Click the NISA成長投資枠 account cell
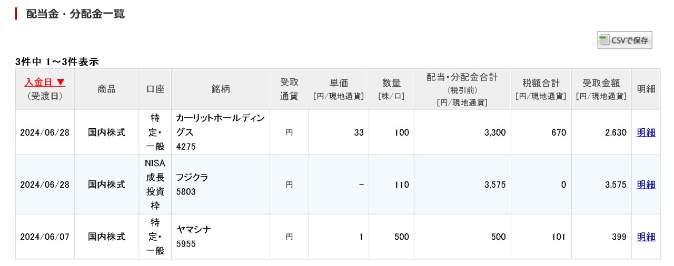Screen dimensions: 674x266 click(x=155, y=185)
